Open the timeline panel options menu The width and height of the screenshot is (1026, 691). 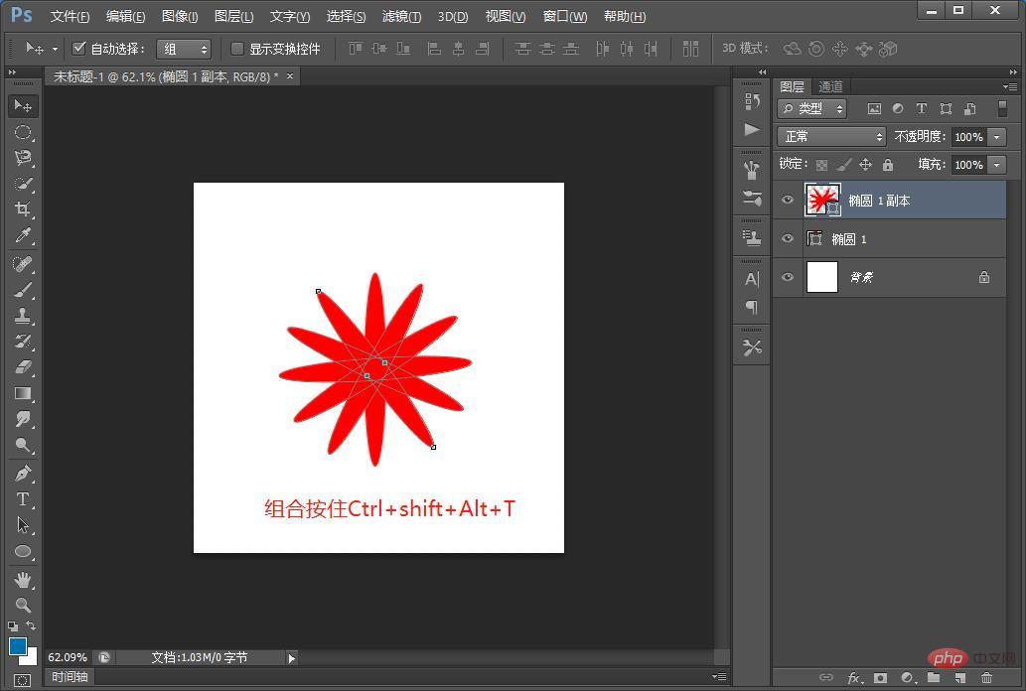tap(719, 677)
